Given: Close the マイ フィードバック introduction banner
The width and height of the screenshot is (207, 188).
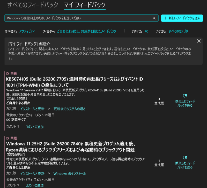Looking at the screenshot, I should pos(199,41).
